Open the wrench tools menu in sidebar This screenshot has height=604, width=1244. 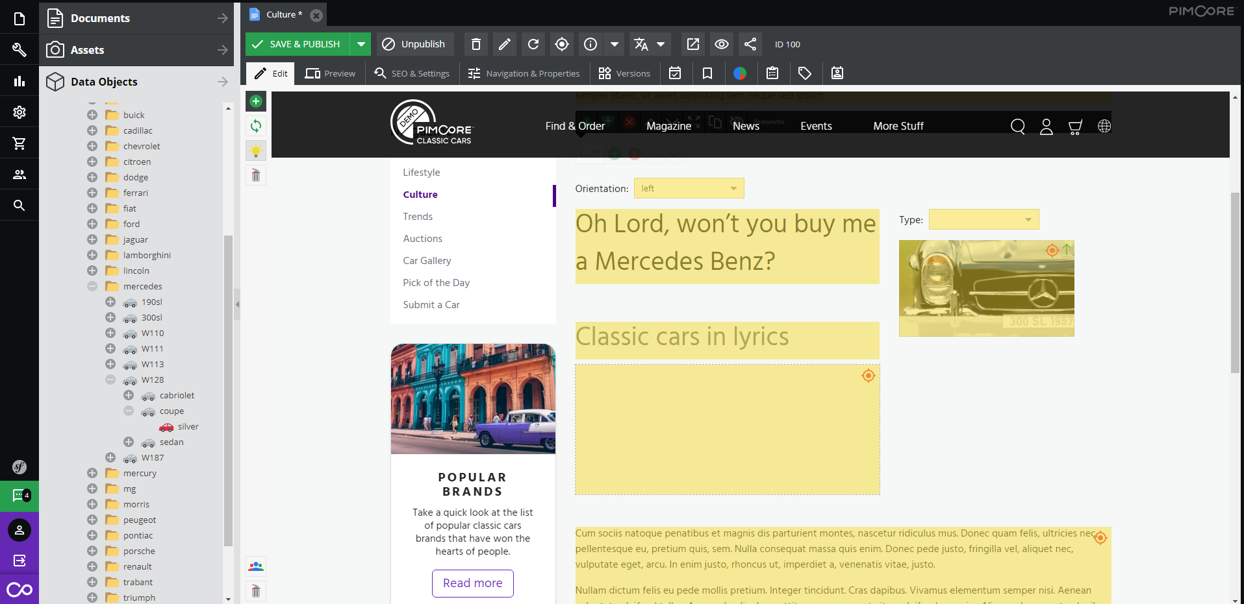point(19,50)
